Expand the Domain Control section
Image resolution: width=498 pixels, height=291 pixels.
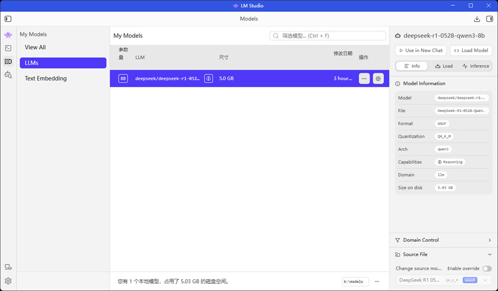[x=444, y=240]
